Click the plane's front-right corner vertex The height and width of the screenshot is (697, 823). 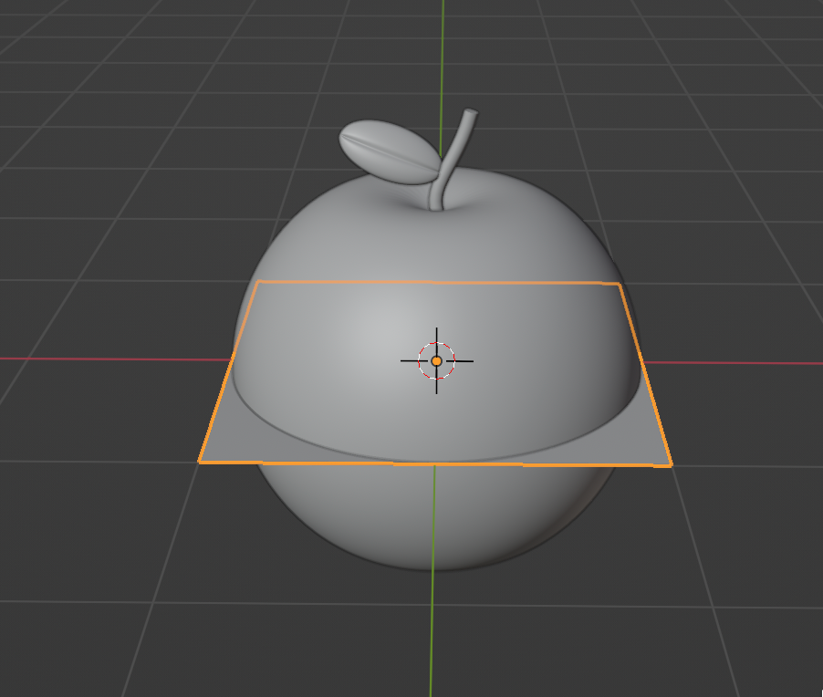[672, 466]
